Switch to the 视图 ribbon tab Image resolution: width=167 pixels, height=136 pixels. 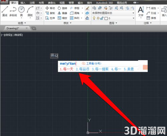62,3
